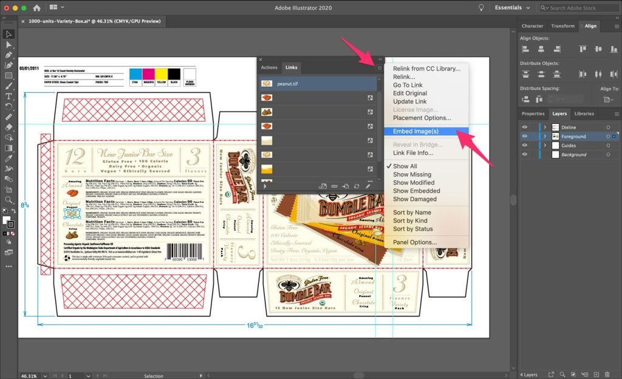The width and height of the screenshot is (622, 379).
Task: Click Vertical Align Top icon
Action: pos(583,49)
